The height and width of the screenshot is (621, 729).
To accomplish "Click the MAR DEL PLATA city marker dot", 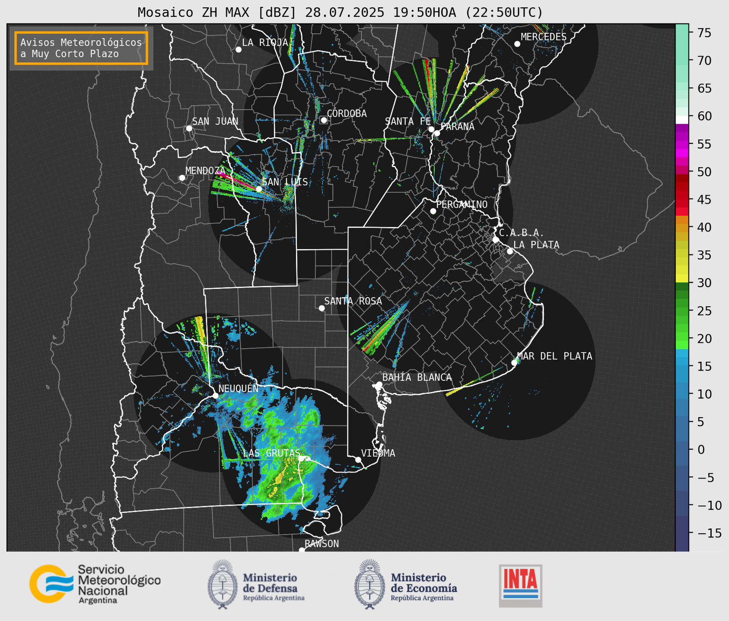I will 514,363.
